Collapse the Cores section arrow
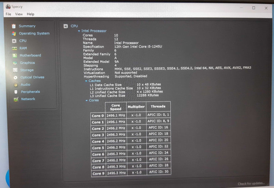The height and width of the screenshot is (188, 274). pyautogui.click(x=87, y=100)
